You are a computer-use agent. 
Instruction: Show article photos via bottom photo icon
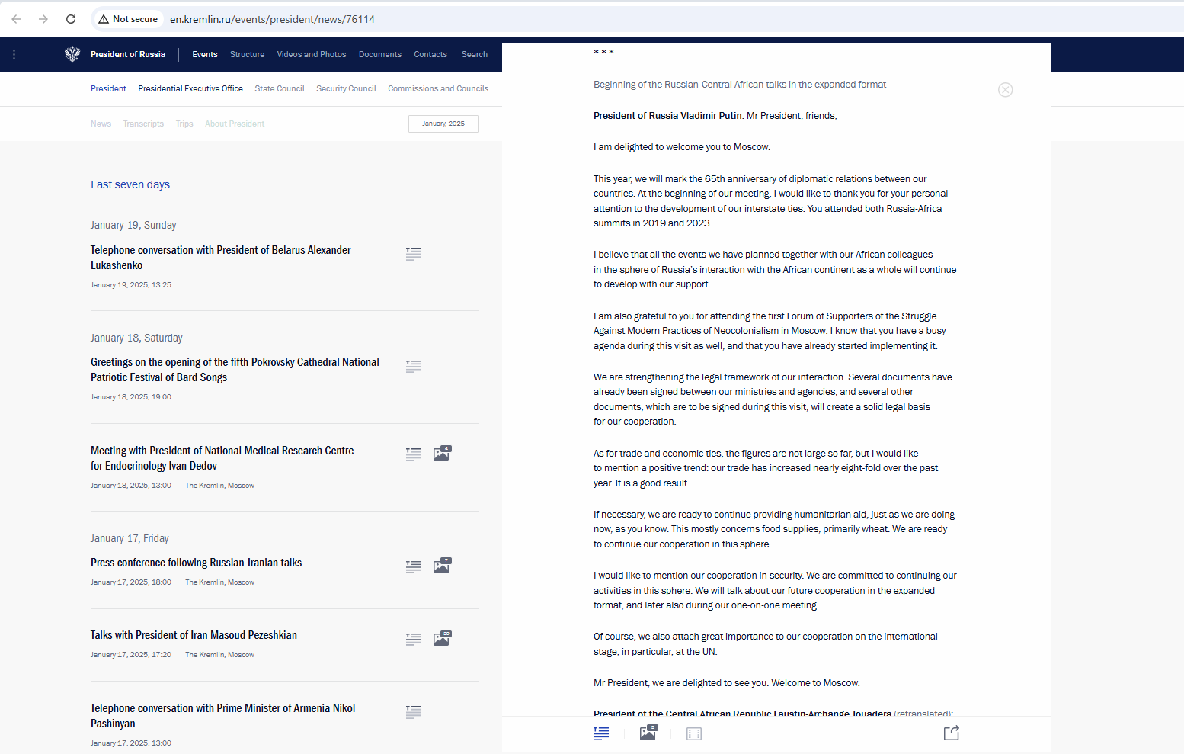tap(648, 733)
